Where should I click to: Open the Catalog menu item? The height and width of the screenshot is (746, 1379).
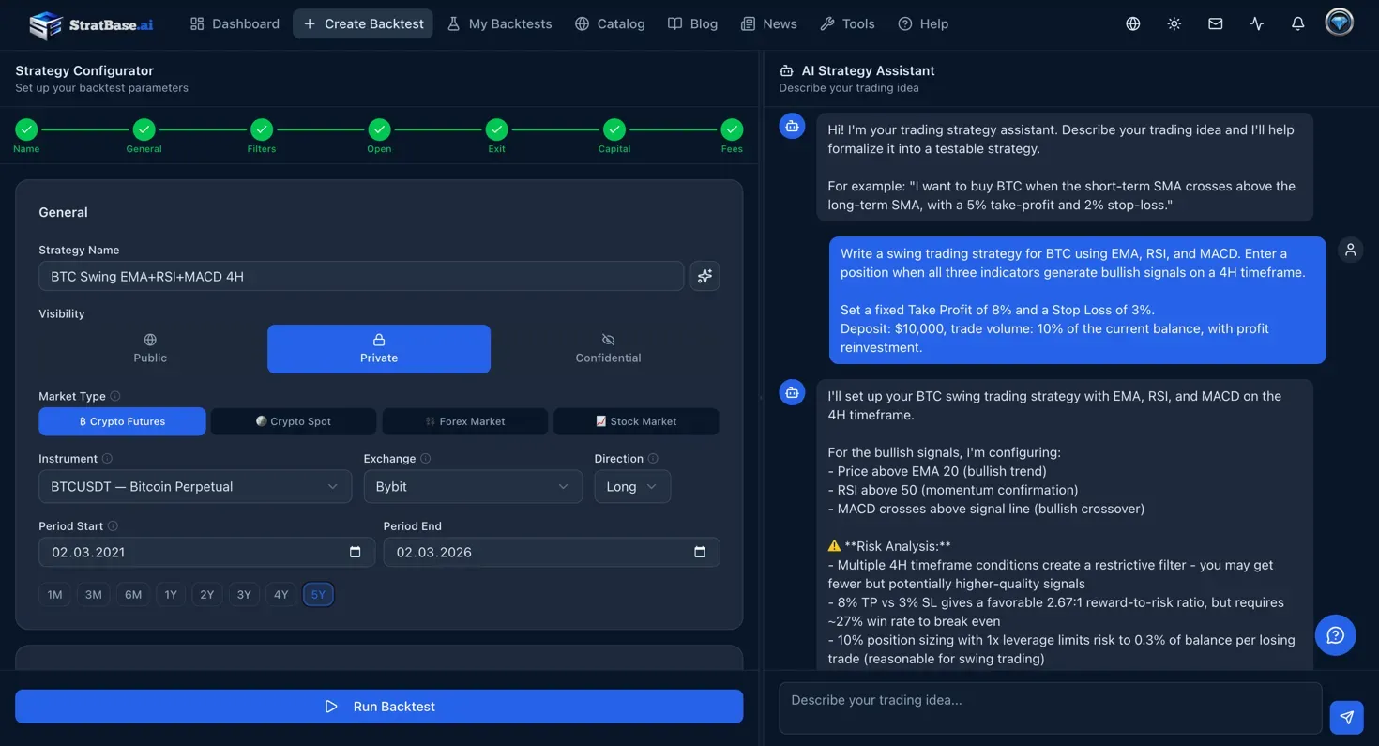pos(610,23)
